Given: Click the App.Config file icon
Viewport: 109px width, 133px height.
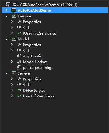Looking at the screenshot, I should pyautogui.click(x=19, y=56).
